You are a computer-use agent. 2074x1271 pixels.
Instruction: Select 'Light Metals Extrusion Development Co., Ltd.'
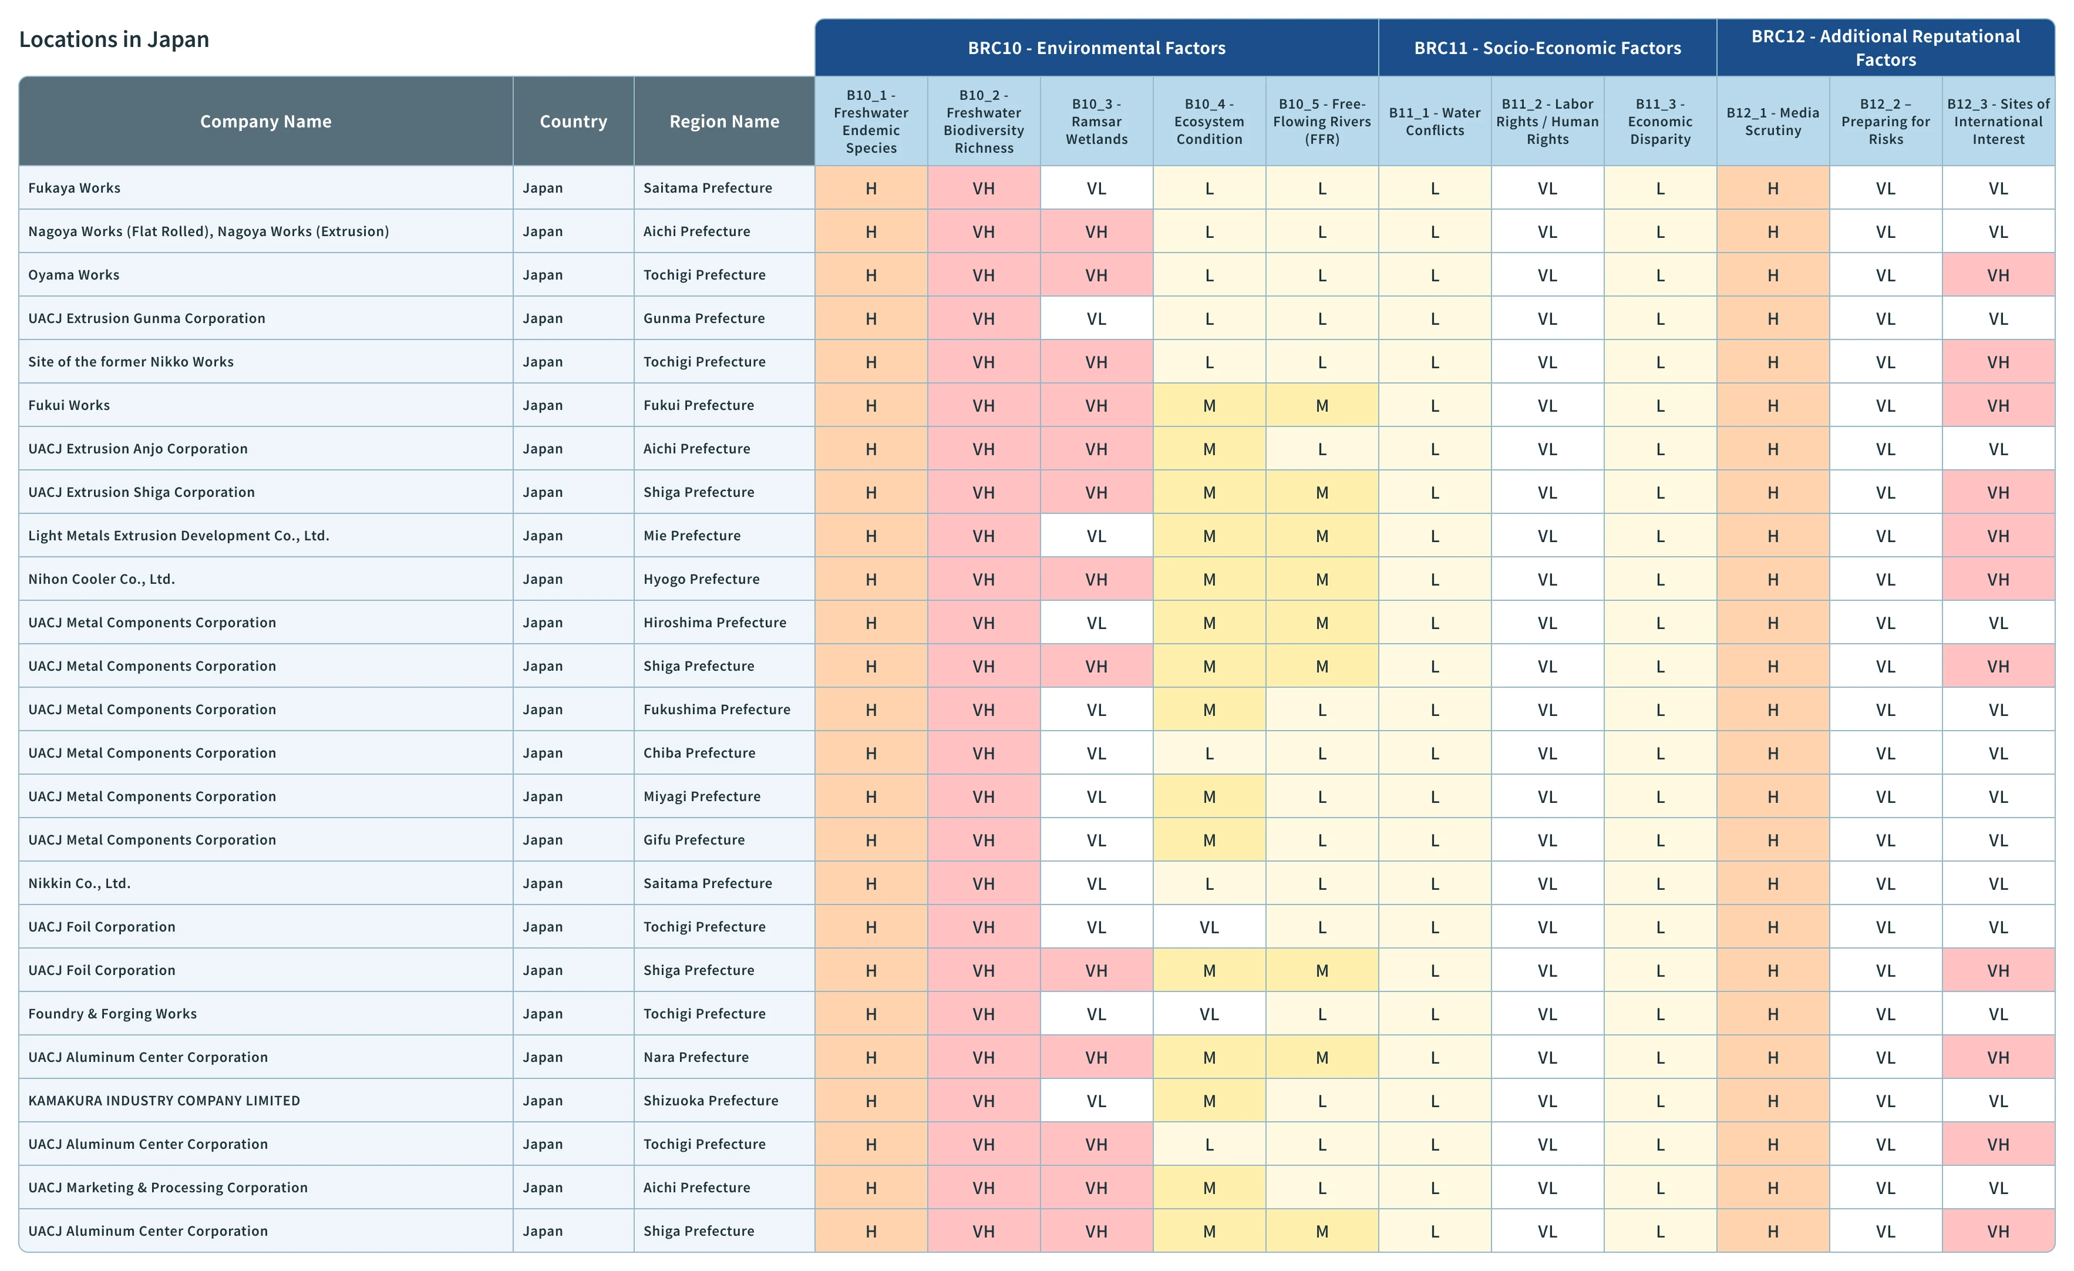(179, 536)
